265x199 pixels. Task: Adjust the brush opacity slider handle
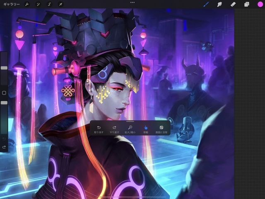[4, 103]
